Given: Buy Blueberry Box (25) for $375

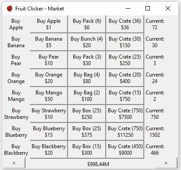Looking at the screenshot, I should (x=87, y=132).
